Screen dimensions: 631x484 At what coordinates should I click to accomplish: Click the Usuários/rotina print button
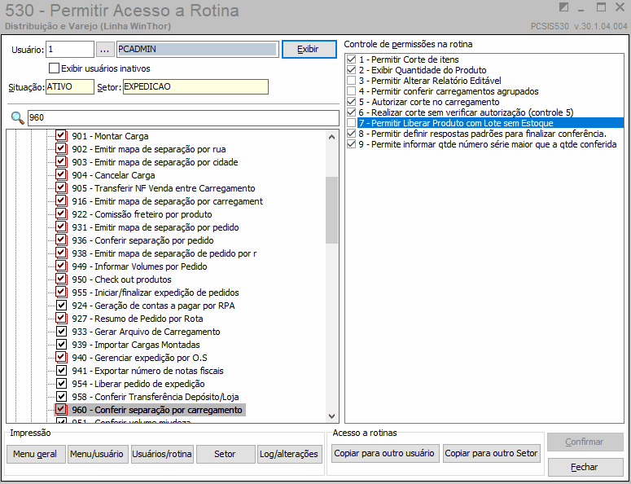(162, 454)
